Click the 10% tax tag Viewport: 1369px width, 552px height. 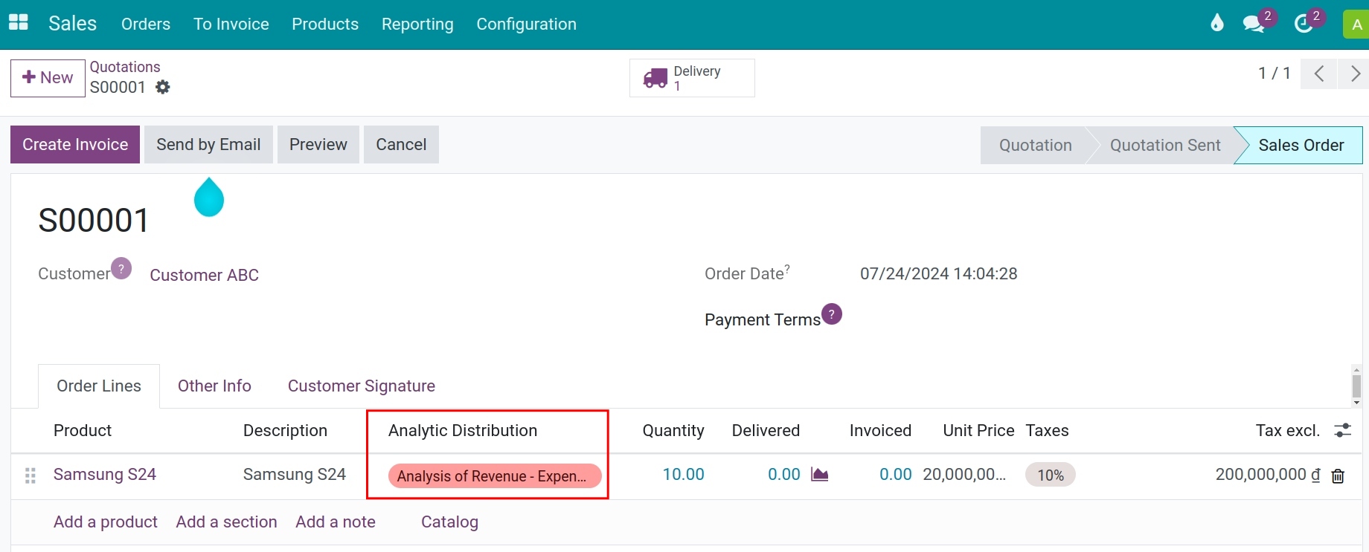[1051, 475]
